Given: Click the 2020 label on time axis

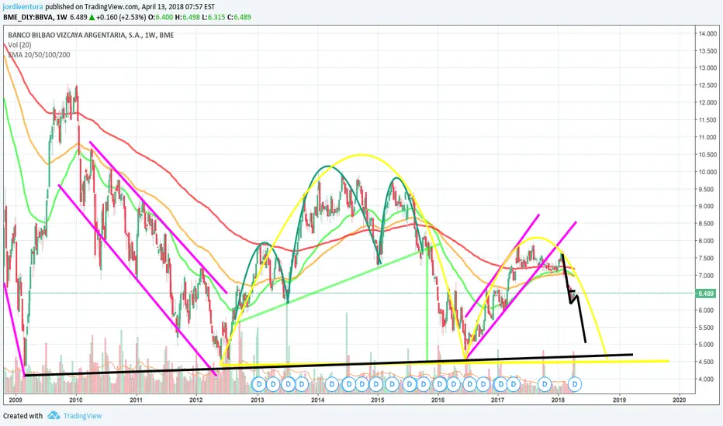Looking at the screenshot, I should tap(680, 400).
